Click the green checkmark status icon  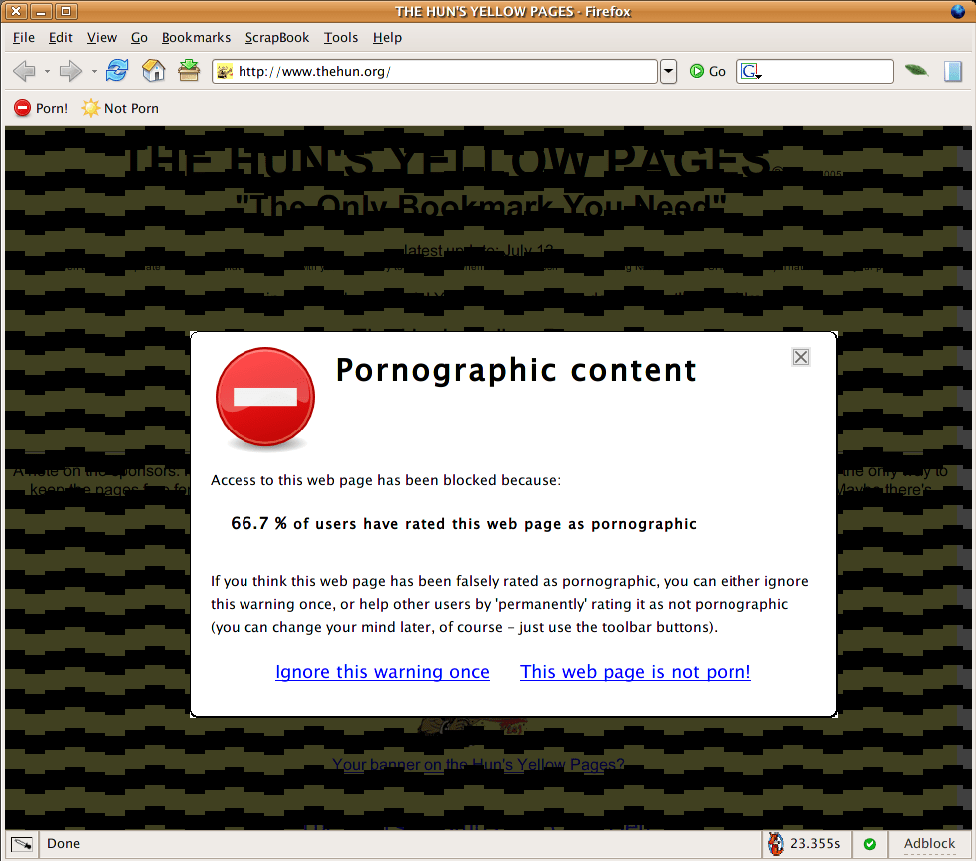[x=870, y=844]
